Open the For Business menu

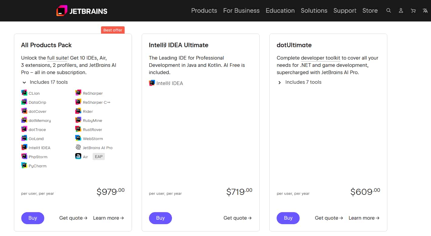pos(241,11)
